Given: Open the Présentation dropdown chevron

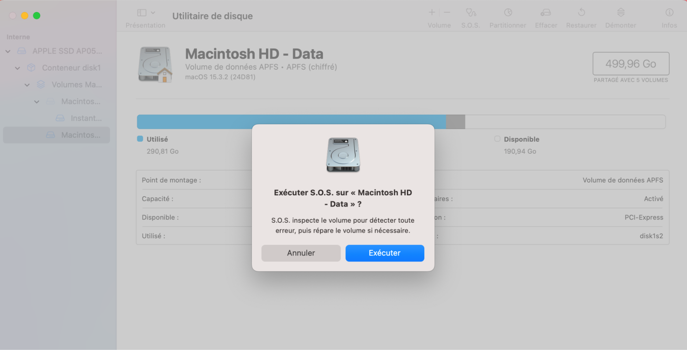Looking at the screenshot, I should click(x=153, y=12).
